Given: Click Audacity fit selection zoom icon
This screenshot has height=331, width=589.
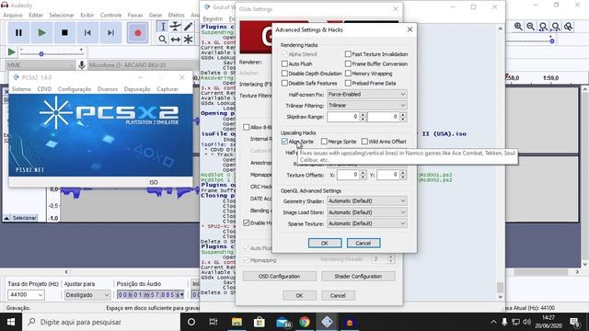Looking at the screenshot, I should click(543, 27).
